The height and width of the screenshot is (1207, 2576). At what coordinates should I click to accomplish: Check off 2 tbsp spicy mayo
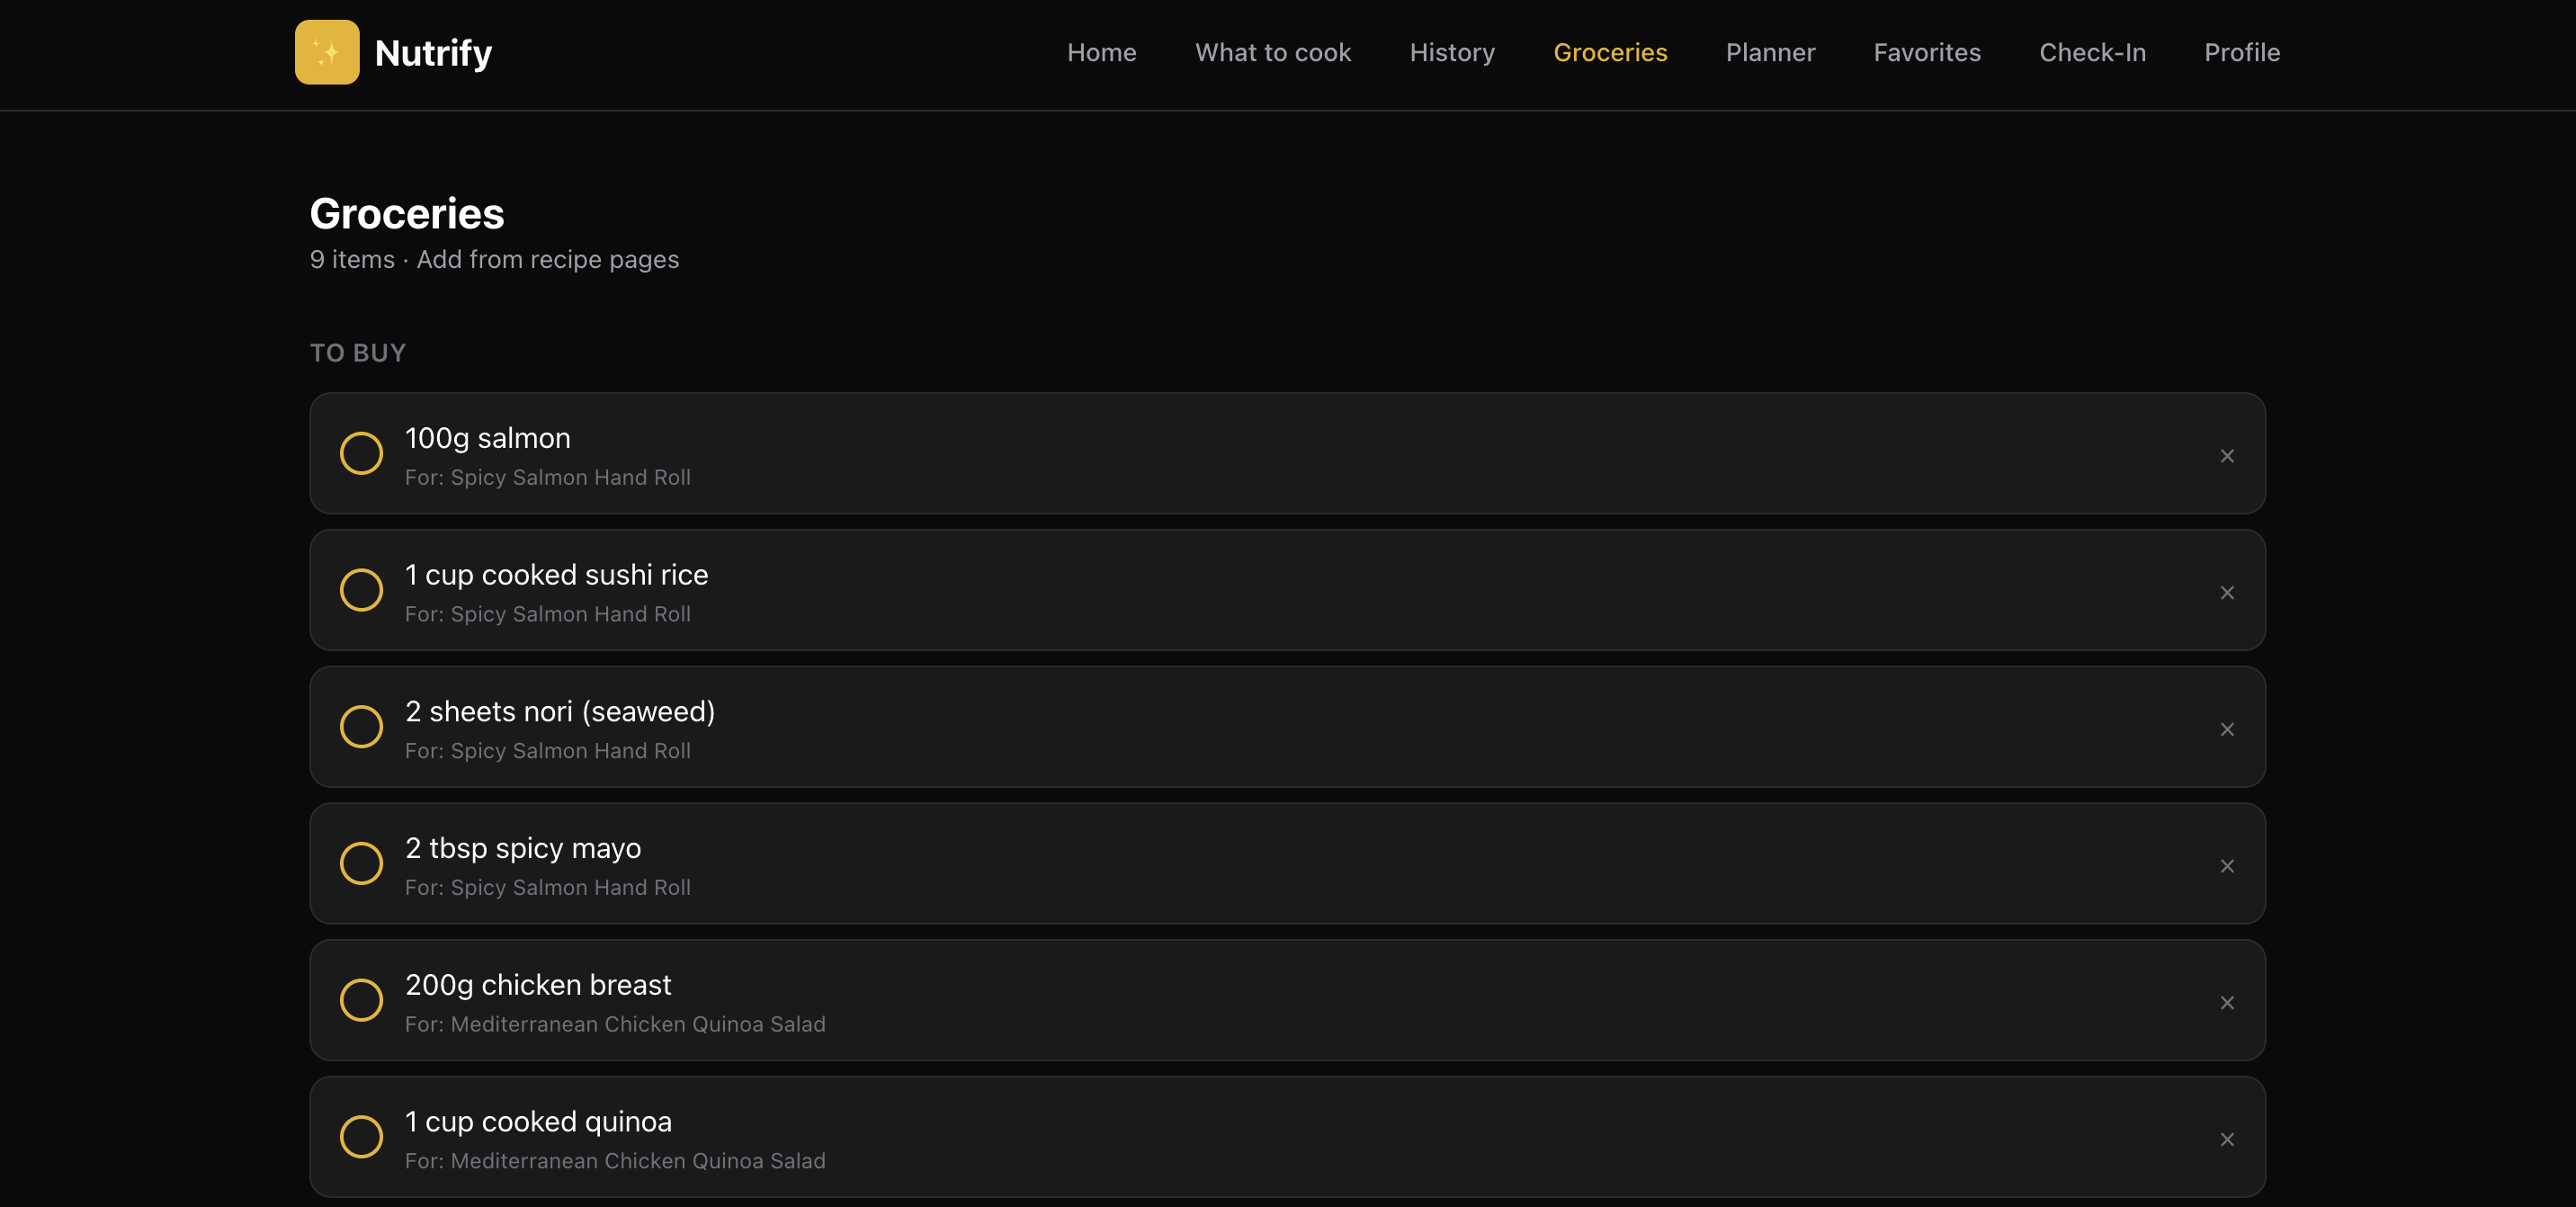[x=361, y=863]
